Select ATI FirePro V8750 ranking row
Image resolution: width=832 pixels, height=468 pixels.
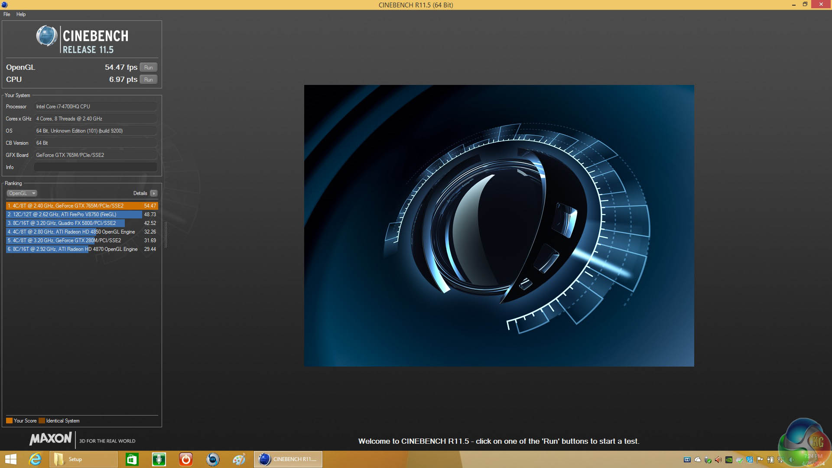coord(74,214)
